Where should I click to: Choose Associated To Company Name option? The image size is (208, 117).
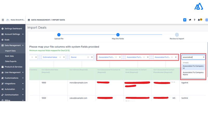193,74
